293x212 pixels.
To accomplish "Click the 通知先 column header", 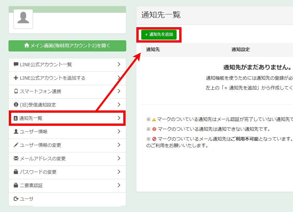I will (x=153, y=50).
